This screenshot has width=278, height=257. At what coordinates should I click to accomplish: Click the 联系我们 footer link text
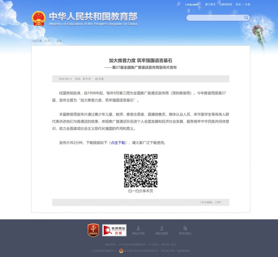click(185, 233)
